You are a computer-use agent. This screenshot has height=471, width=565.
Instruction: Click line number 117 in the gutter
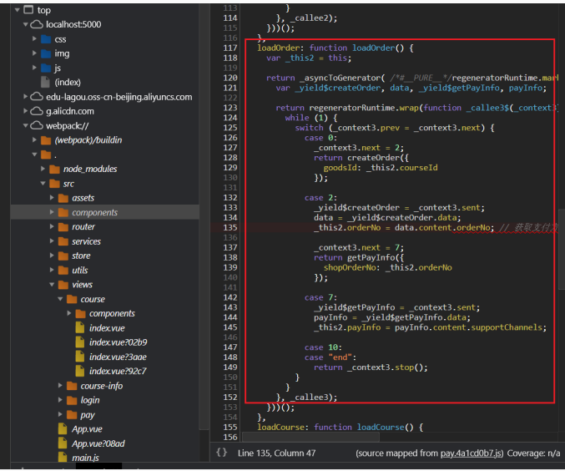point(230,48)
